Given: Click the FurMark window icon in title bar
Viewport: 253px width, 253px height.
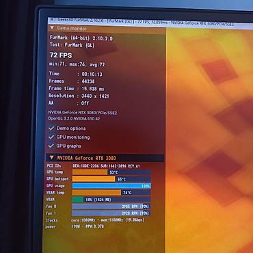Looking at the screenshot, I should click(52, 19).
